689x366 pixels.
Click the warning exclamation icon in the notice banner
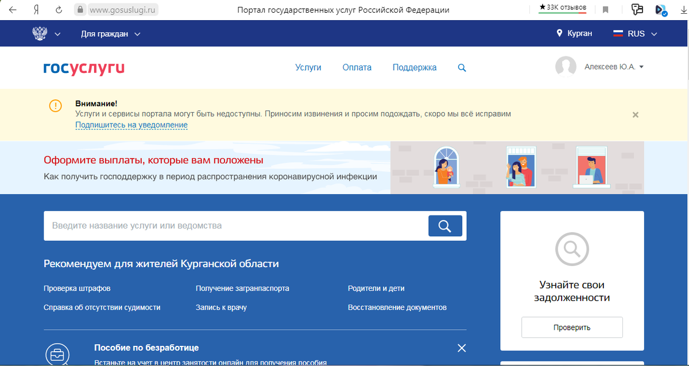(56, 106)
